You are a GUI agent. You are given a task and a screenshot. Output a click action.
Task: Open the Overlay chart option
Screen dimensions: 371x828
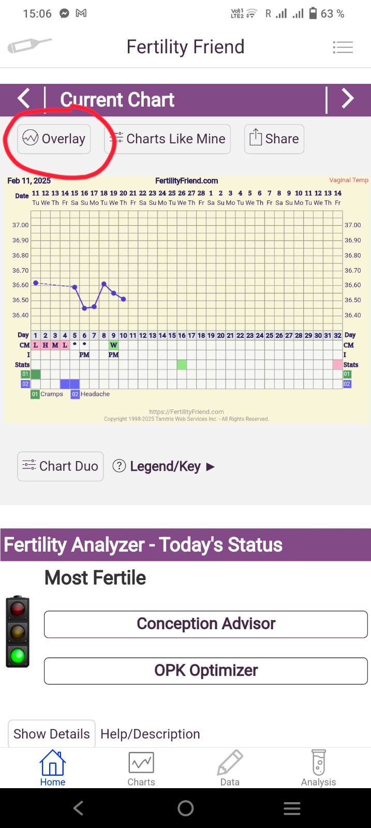coord(54,139)
